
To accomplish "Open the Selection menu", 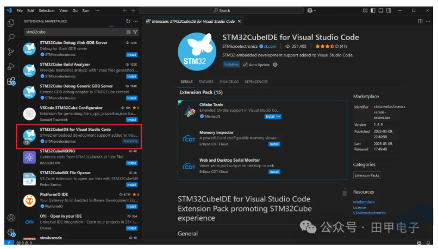I will pyautogui.click(x=47, y=11).
